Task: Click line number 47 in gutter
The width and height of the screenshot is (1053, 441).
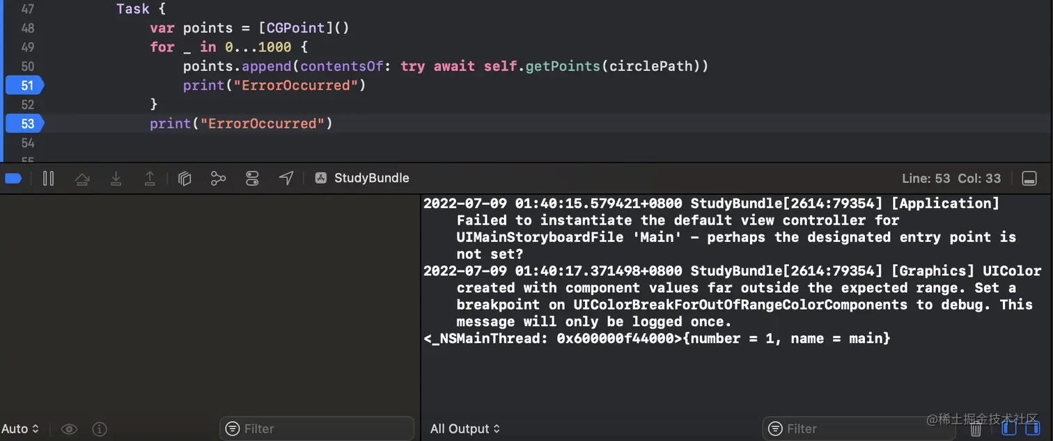Action: pos(27,9)
